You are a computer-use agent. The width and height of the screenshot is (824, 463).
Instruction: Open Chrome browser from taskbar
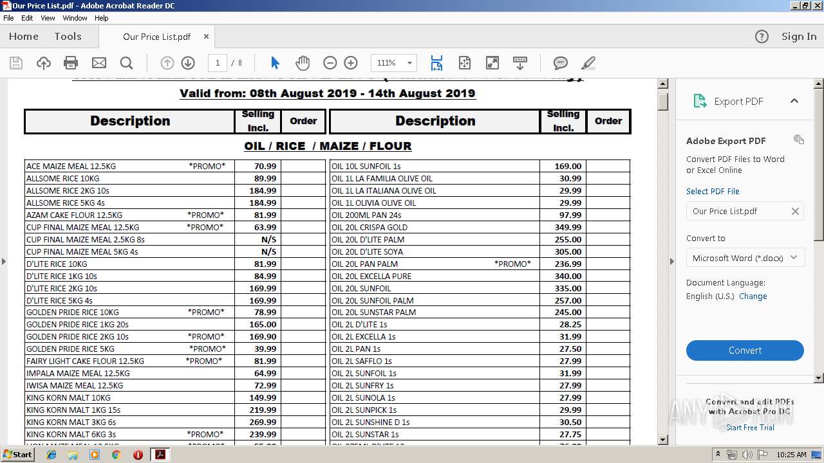[x=116, y=455]
